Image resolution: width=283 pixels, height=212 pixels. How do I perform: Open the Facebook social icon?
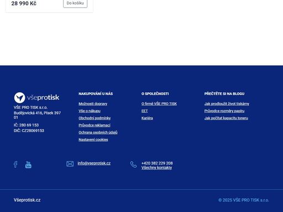coord(15,165)
